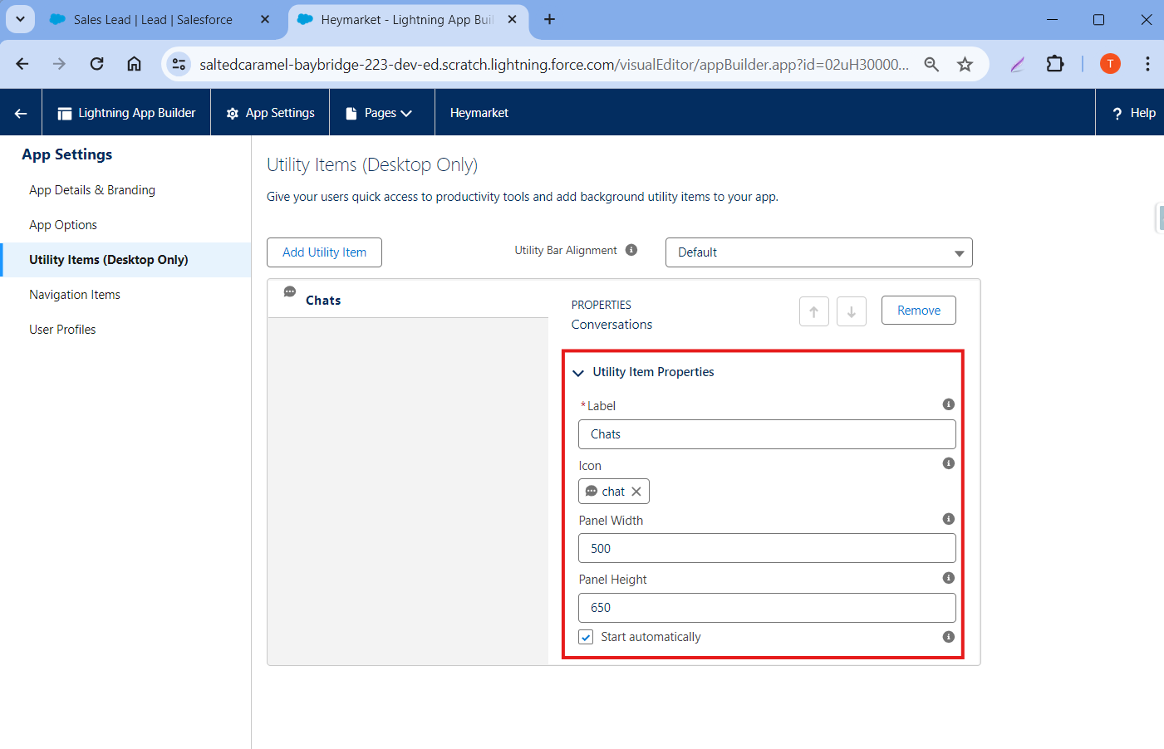1164x749 pixels.
Task: Click the address bar URL
Action: pyautogui.click(x=554, y=64)
